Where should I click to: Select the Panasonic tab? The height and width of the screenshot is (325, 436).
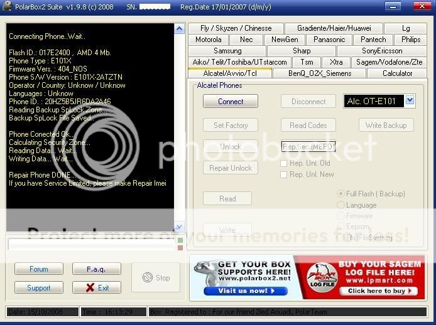329,40
